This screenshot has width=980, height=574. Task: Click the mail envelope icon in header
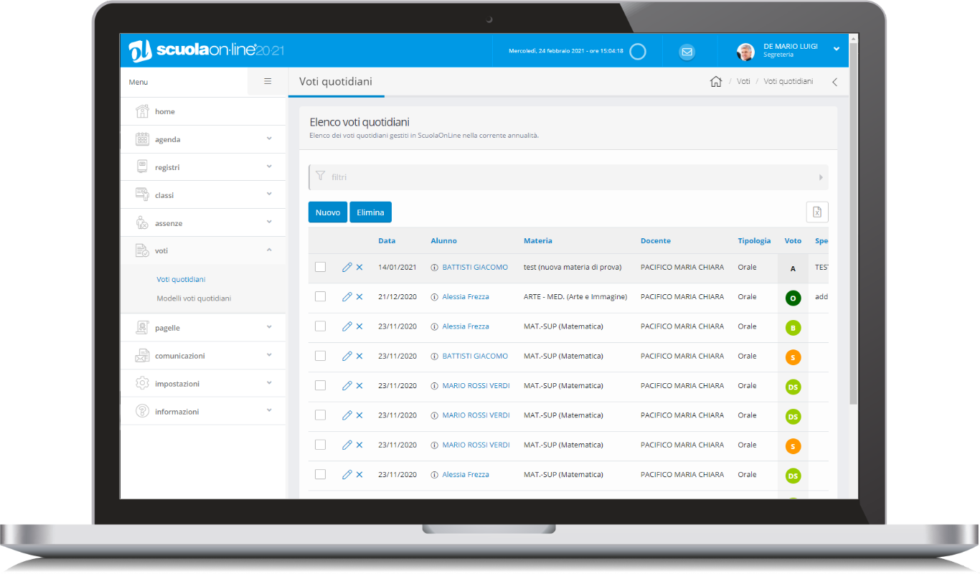pos(687,52)
